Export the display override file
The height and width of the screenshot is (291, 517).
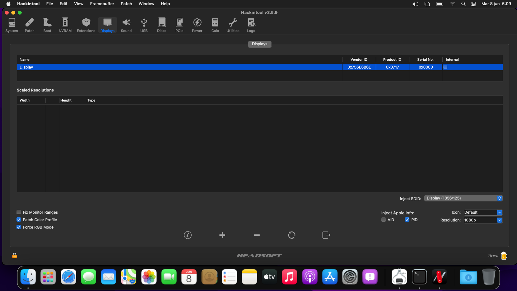[326, 235]
